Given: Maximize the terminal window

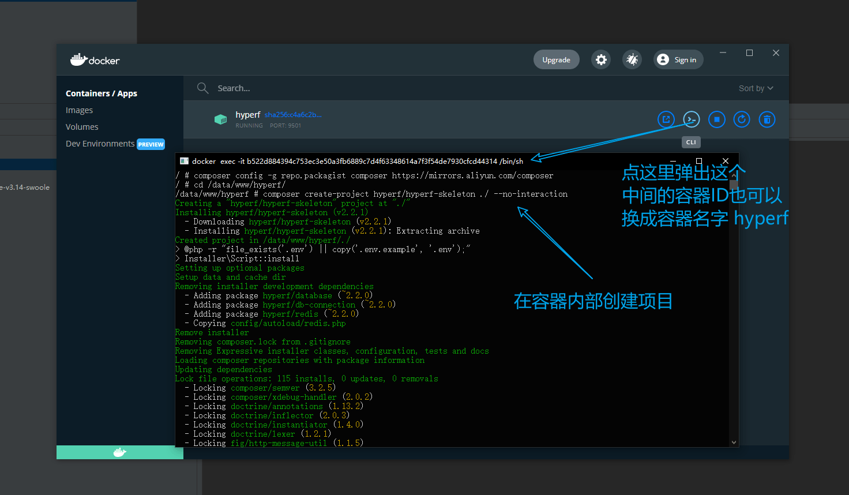Looking at the screenshot, I should click(699, 161).
